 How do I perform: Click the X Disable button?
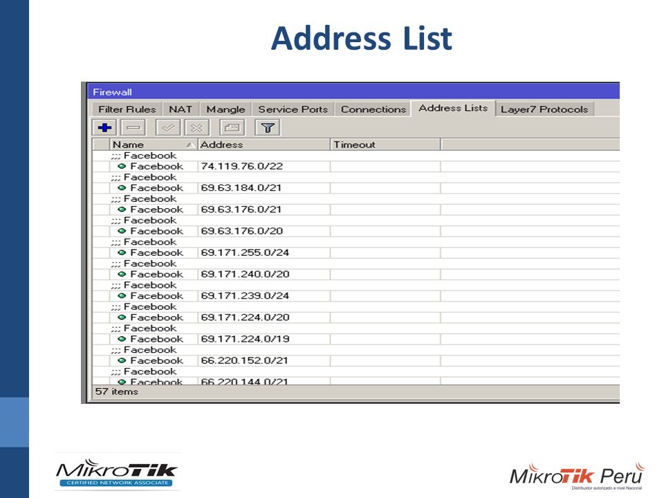pyautogui.click(x=196, y=127)
